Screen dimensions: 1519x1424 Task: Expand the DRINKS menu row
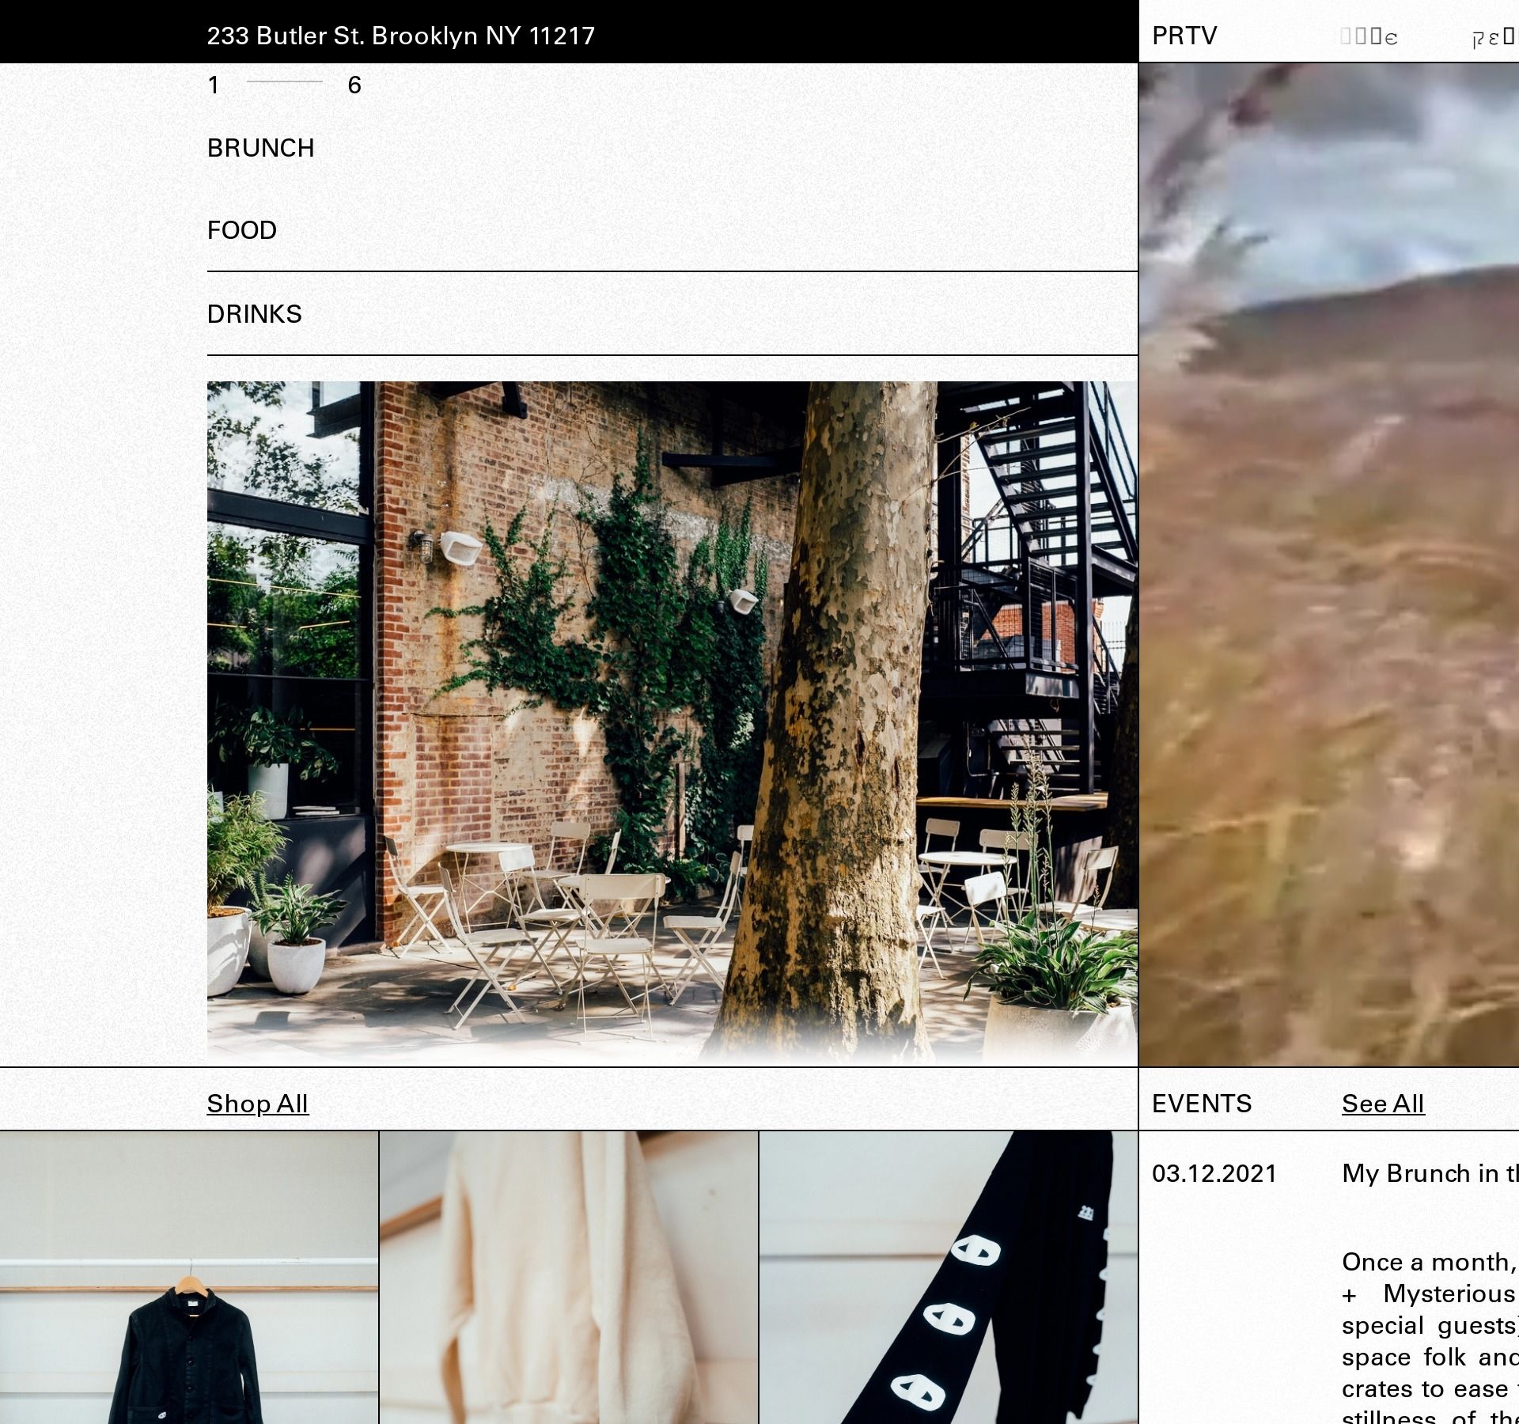[254, 314]
